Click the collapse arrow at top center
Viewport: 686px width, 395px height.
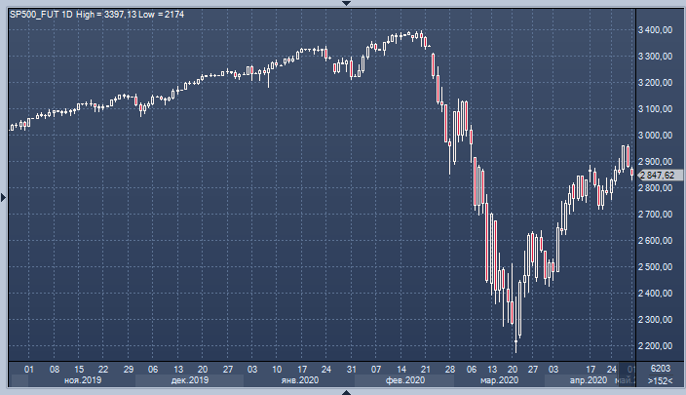pyautogui.click(x=343, y=4)
